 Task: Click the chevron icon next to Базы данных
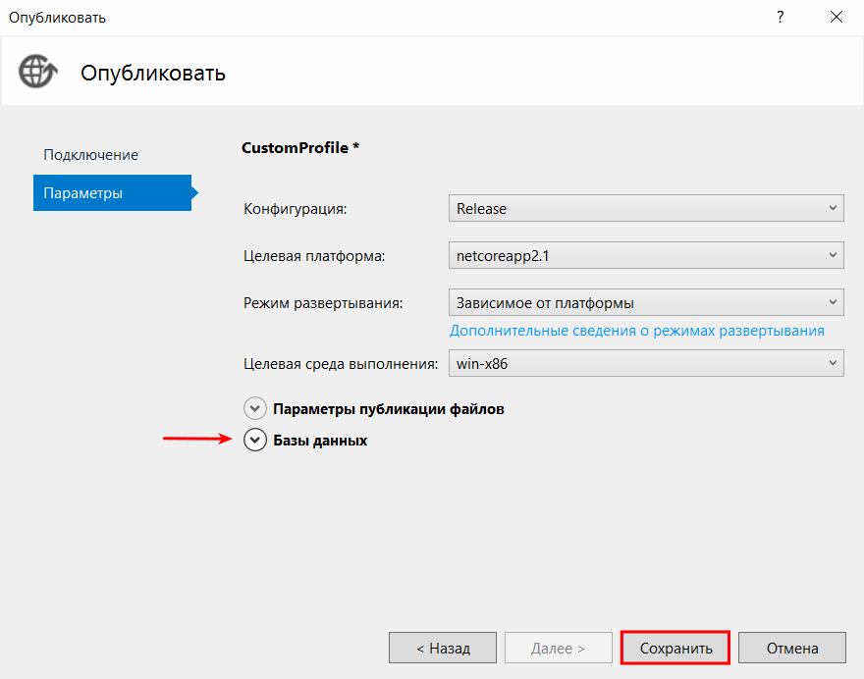coord(255,440)
